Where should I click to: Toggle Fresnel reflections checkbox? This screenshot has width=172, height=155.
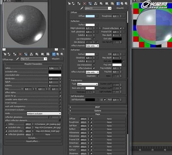click(121, 28)
